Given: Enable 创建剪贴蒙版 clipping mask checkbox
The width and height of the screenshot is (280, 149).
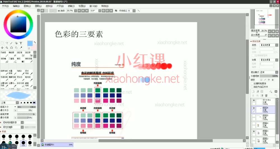Looking at the screenshot, I should pyautogui.click(x=252, y=84).
